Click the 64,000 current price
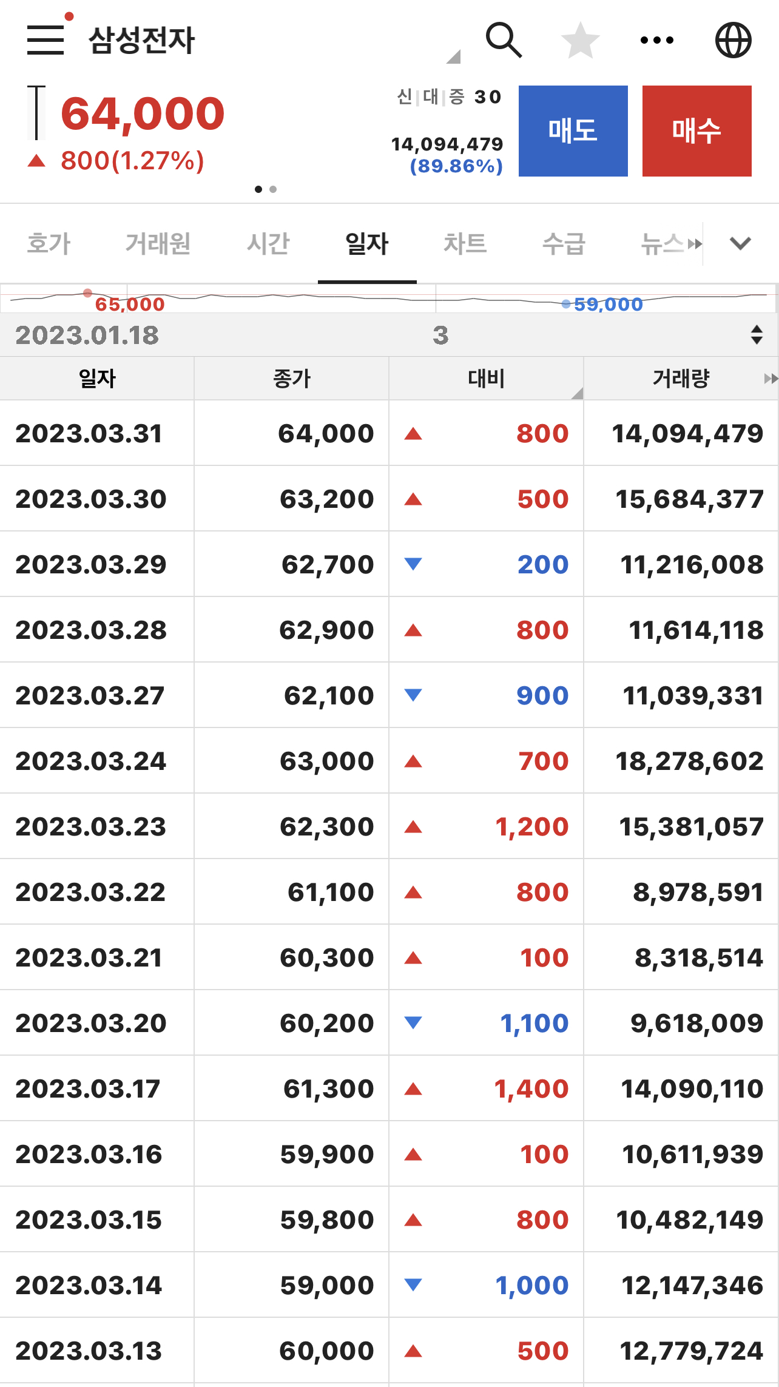779x1387 pixels. [x=143, y=113]
